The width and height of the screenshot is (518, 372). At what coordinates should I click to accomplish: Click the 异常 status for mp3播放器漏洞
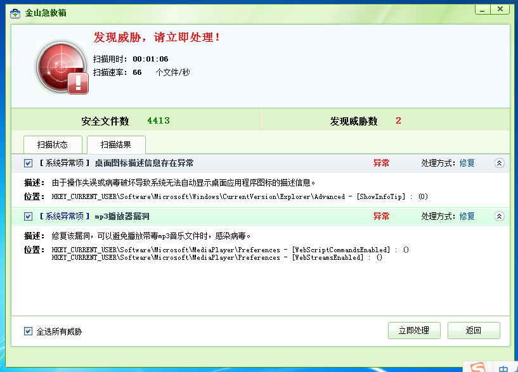(381, 216)
